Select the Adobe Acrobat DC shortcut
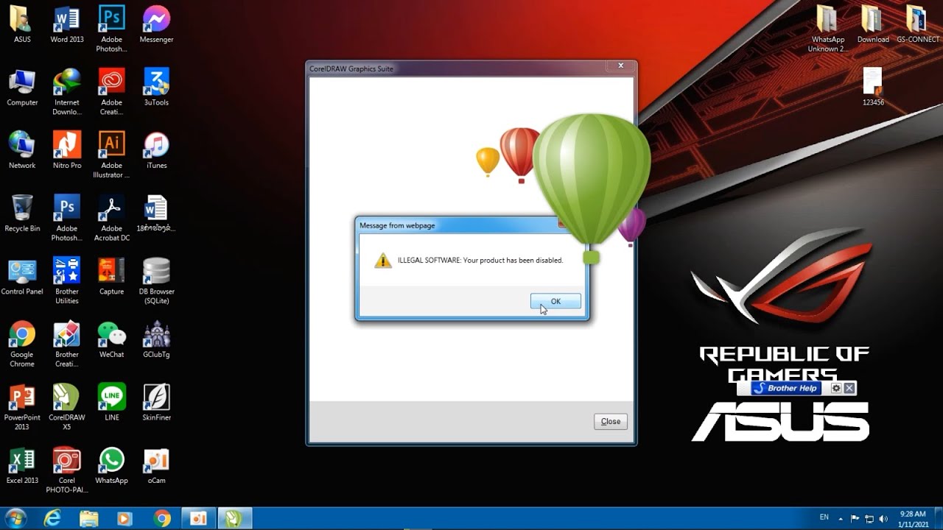943x530 pixels. pyautogui.click(x=112, y=218)
